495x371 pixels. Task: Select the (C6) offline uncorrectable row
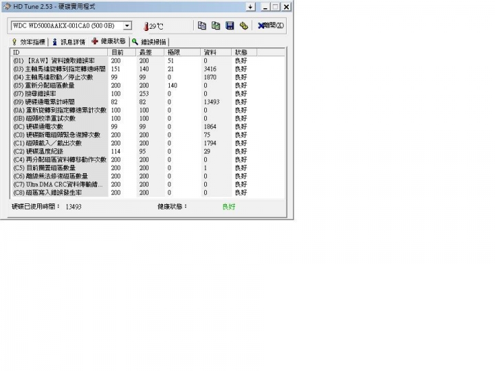click(x=148, y=176)
